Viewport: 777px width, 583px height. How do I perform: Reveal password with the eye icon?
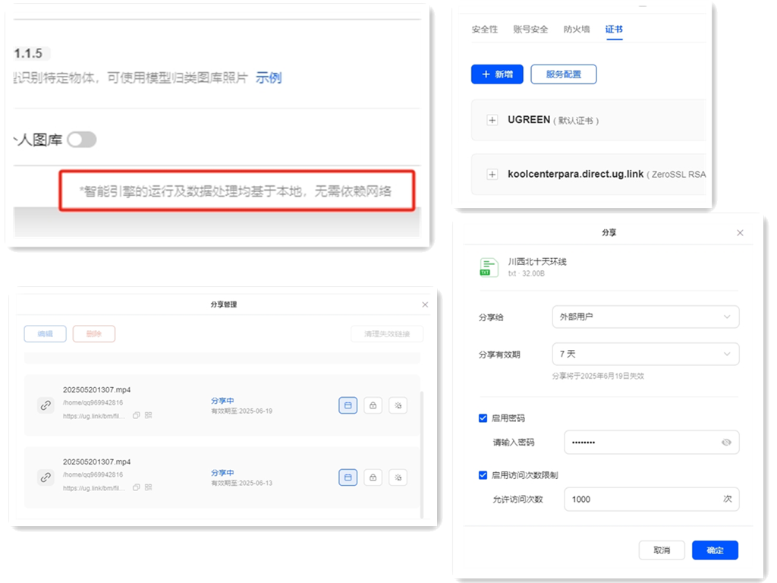[726, 443]
